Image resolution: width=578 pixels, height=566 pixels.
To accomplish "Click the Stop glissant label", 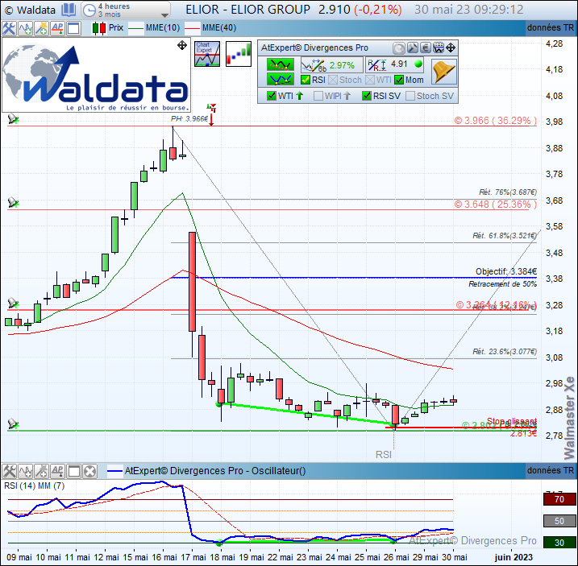I will tap(512, 420).
